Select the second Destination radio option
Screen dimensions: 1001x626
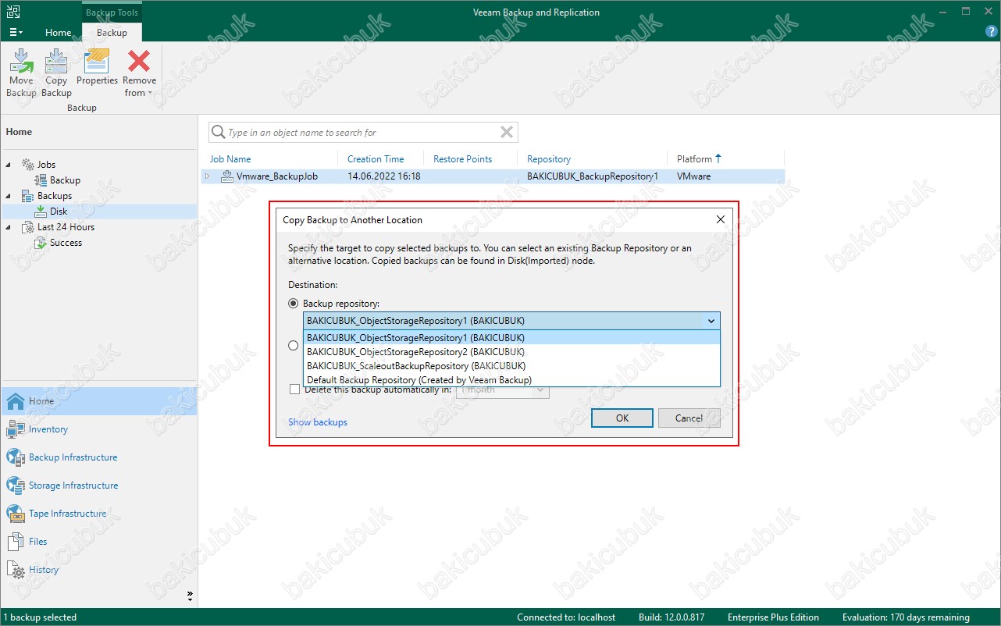click(x=294, y=345)
